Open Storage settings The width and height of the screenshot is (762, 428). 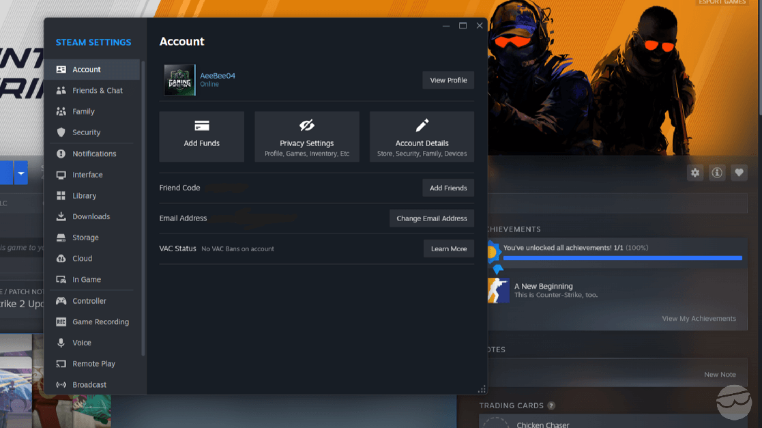click(92, 238)
